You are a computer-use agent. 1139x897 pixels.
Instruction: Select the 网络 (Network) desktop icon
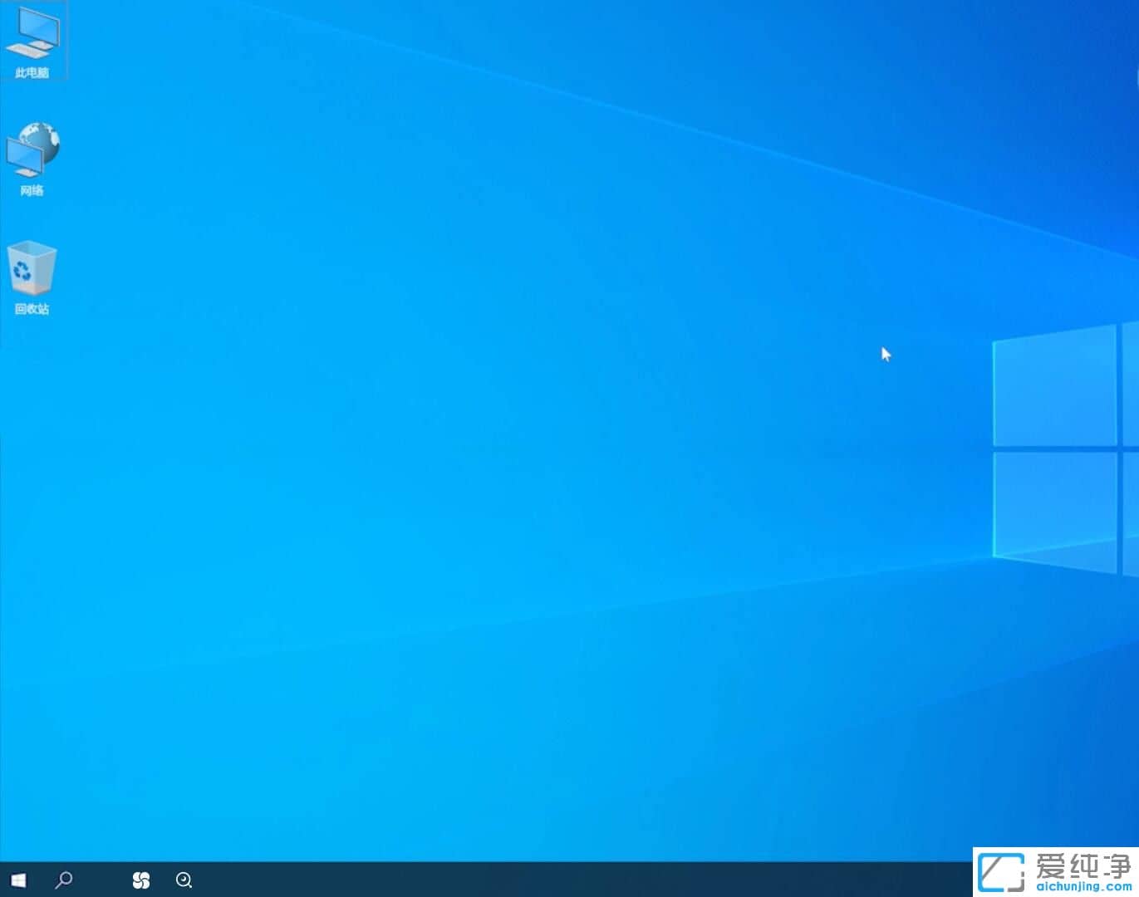click(33, 154)
